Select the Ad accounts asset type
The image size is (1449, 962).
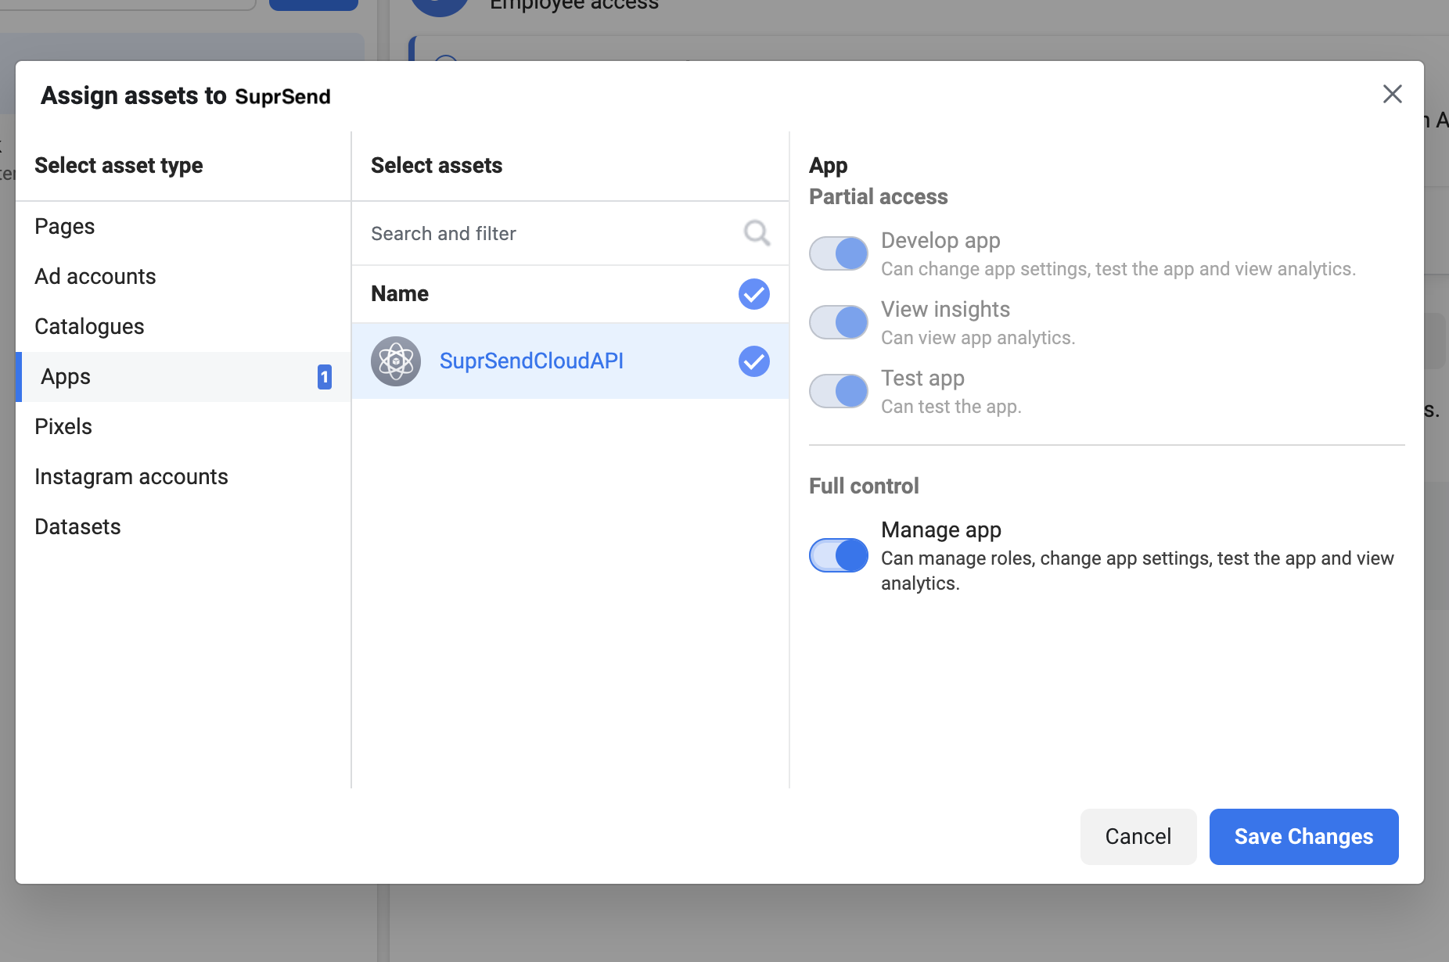click(x=183, y=277)
